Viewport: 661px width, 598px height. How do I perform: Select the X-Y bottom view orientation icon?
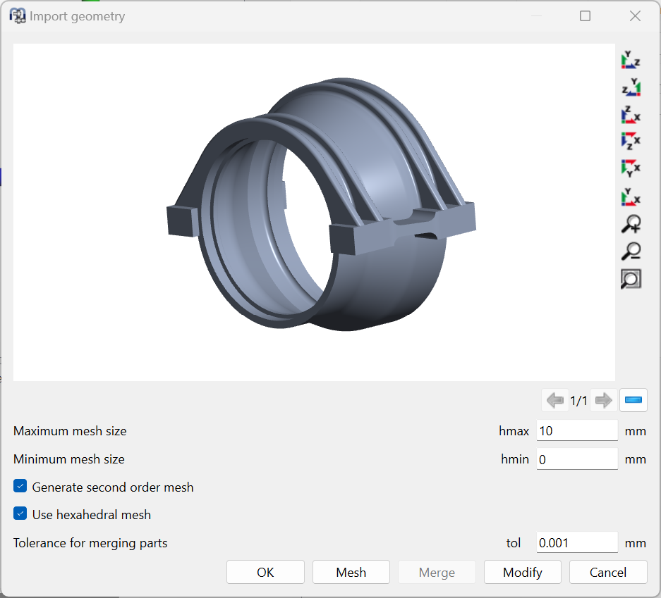(x=631, y=168)
